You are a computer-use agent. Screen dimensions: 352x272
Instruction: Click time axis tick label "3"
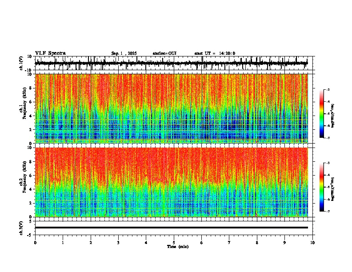118,243
